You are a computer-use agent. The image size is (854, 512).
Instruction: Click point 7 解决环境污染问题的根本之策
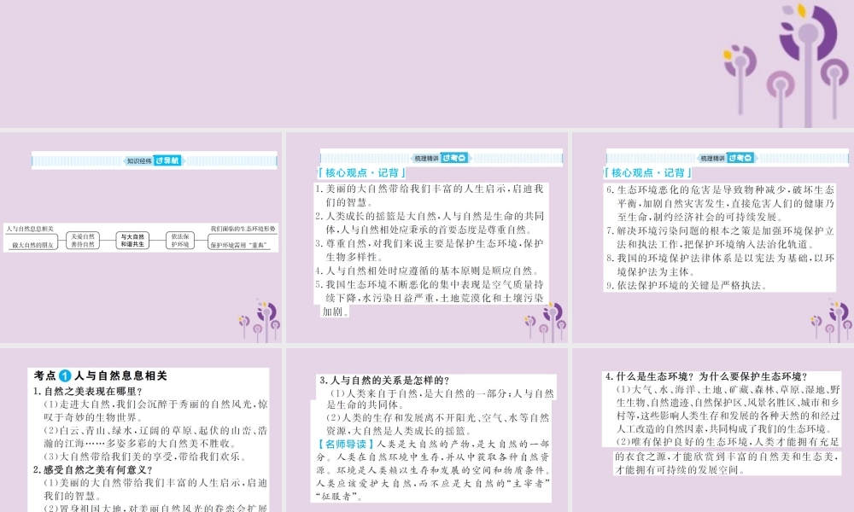pos(720,237)
